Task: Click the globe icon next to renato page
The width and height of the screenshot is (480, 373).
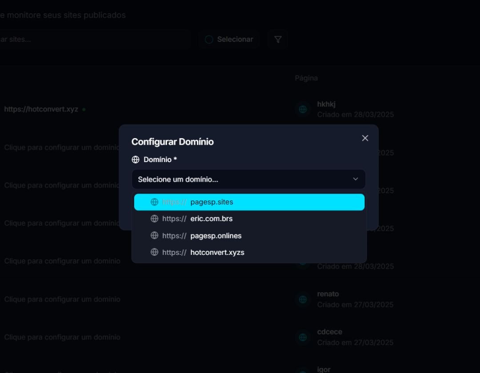Action: pos(303,299)
